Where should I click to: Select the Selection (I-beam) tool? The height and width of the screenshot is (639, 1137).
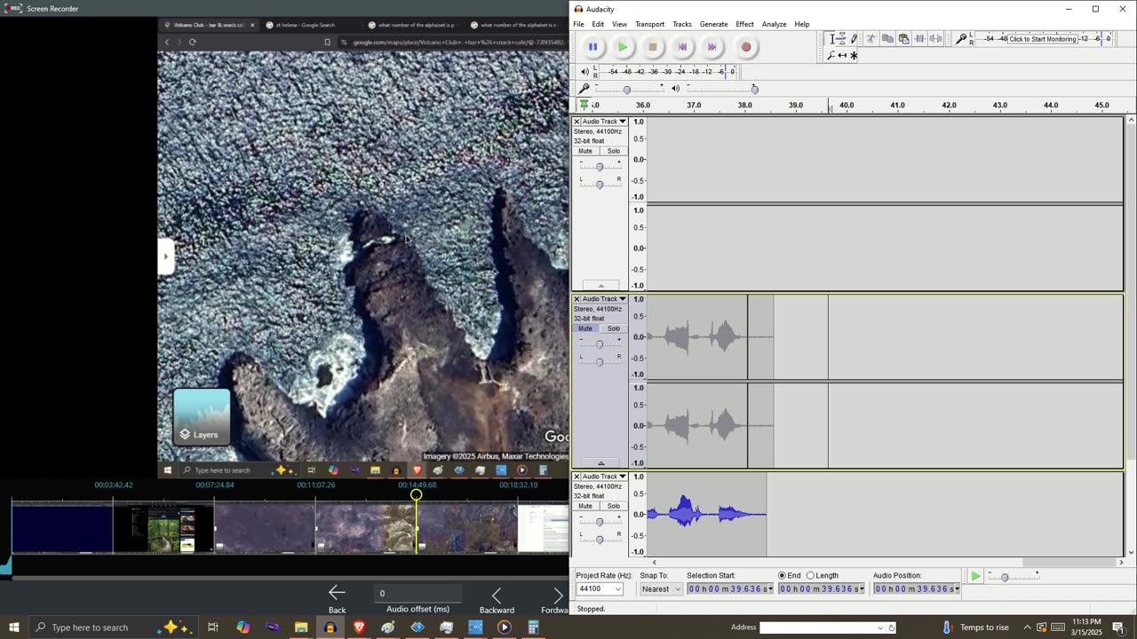point(831,39)
